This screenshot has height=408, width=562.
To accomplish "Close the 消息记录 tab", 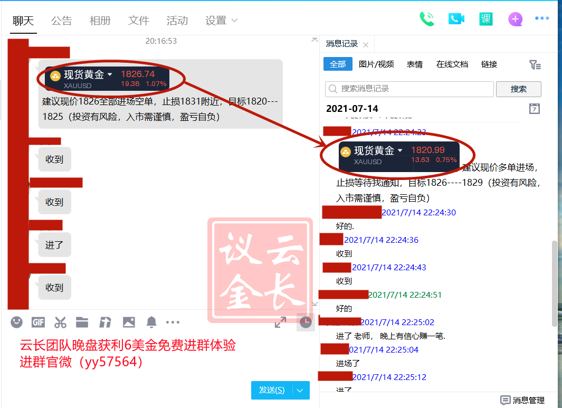I will (366, 45).
